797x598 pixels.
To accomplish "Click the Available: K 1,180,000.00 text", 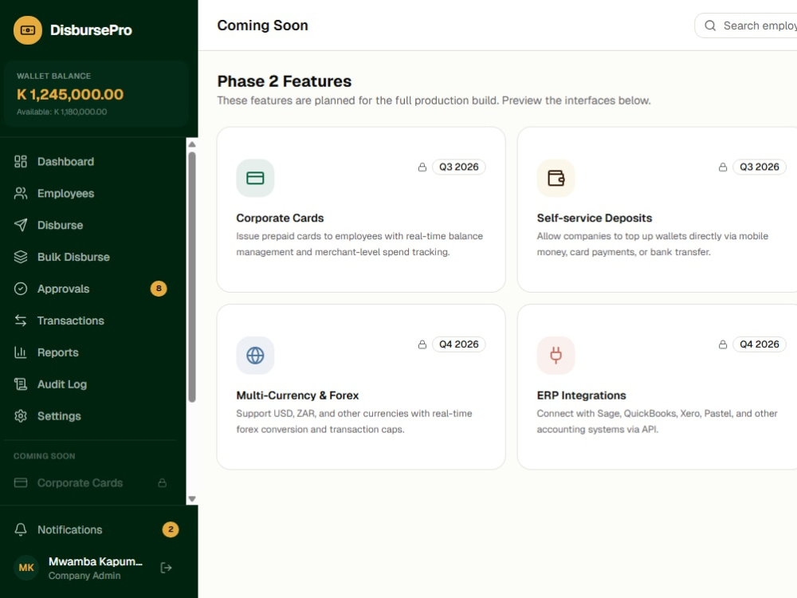I will [61, 112].
